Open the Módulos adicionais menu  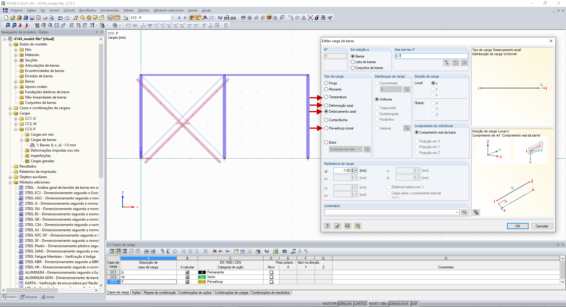169,10
